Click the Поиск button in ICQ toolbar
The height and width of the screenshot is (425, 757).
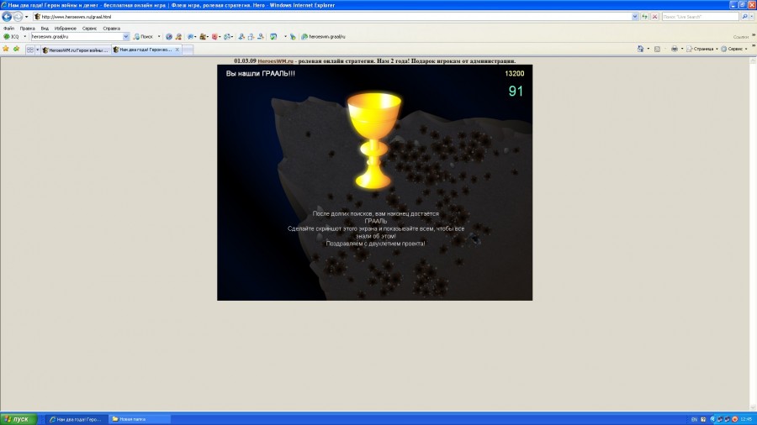tap(143, 37)
